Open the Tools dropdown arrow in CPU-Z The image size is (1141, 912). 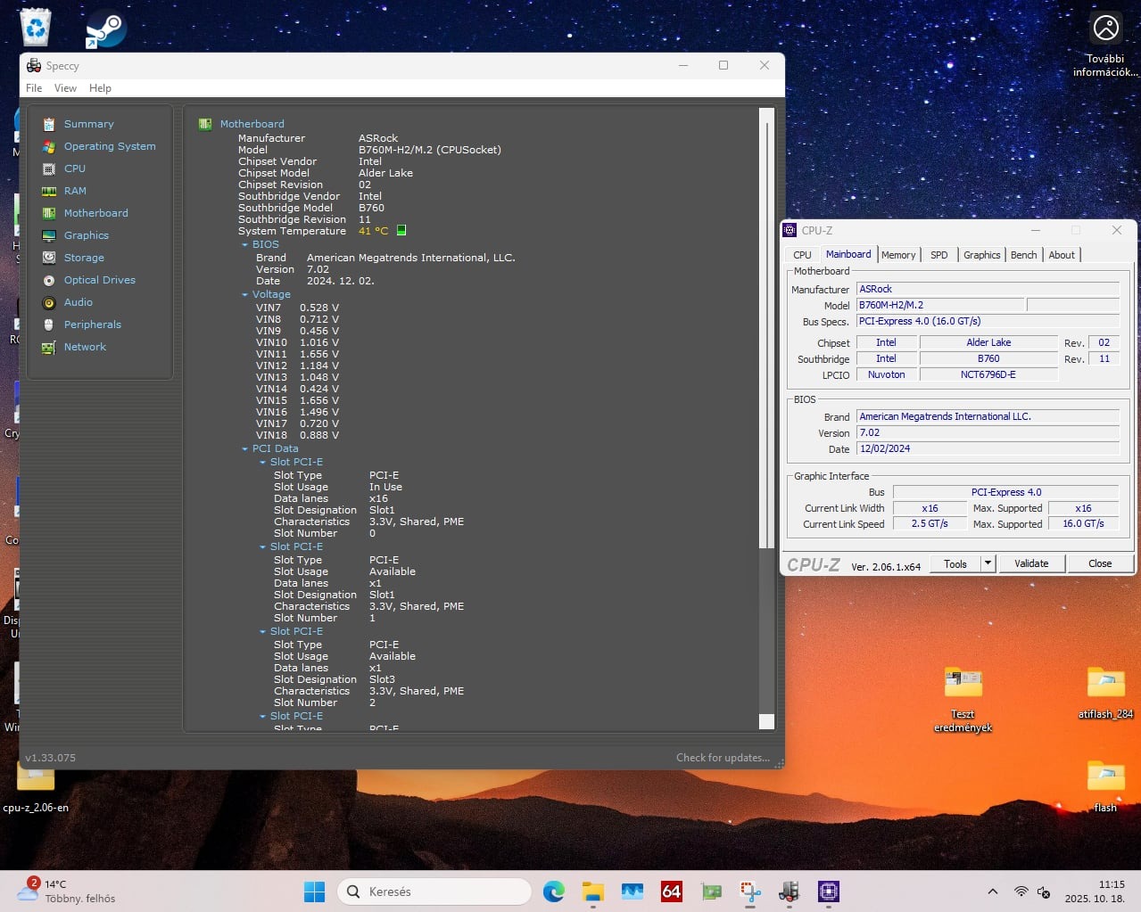click(988, 563)
